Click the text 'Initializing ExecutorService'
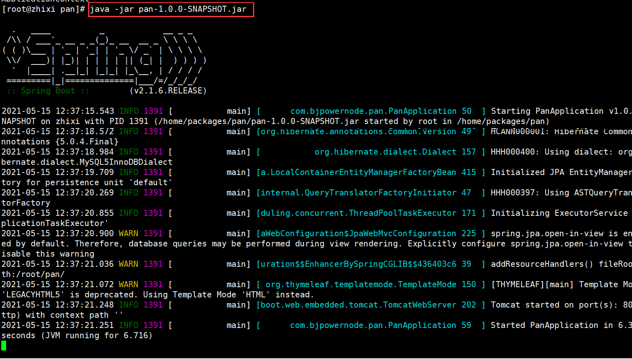The width and height of the screenshot is (632, 359). pyautogui.click(x=559, y=213)
